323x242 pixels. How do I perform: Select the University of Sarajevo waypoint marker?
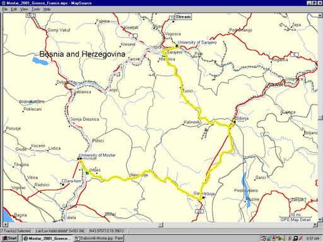(177, 46)
